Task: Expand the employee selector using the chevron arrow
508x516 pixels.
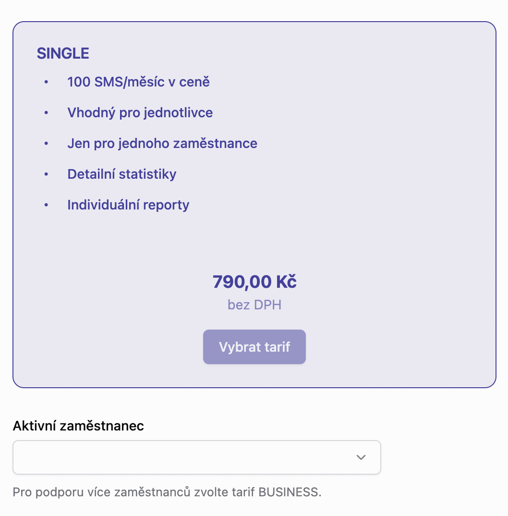Action: pyautogui.click(x=361, y=457)
